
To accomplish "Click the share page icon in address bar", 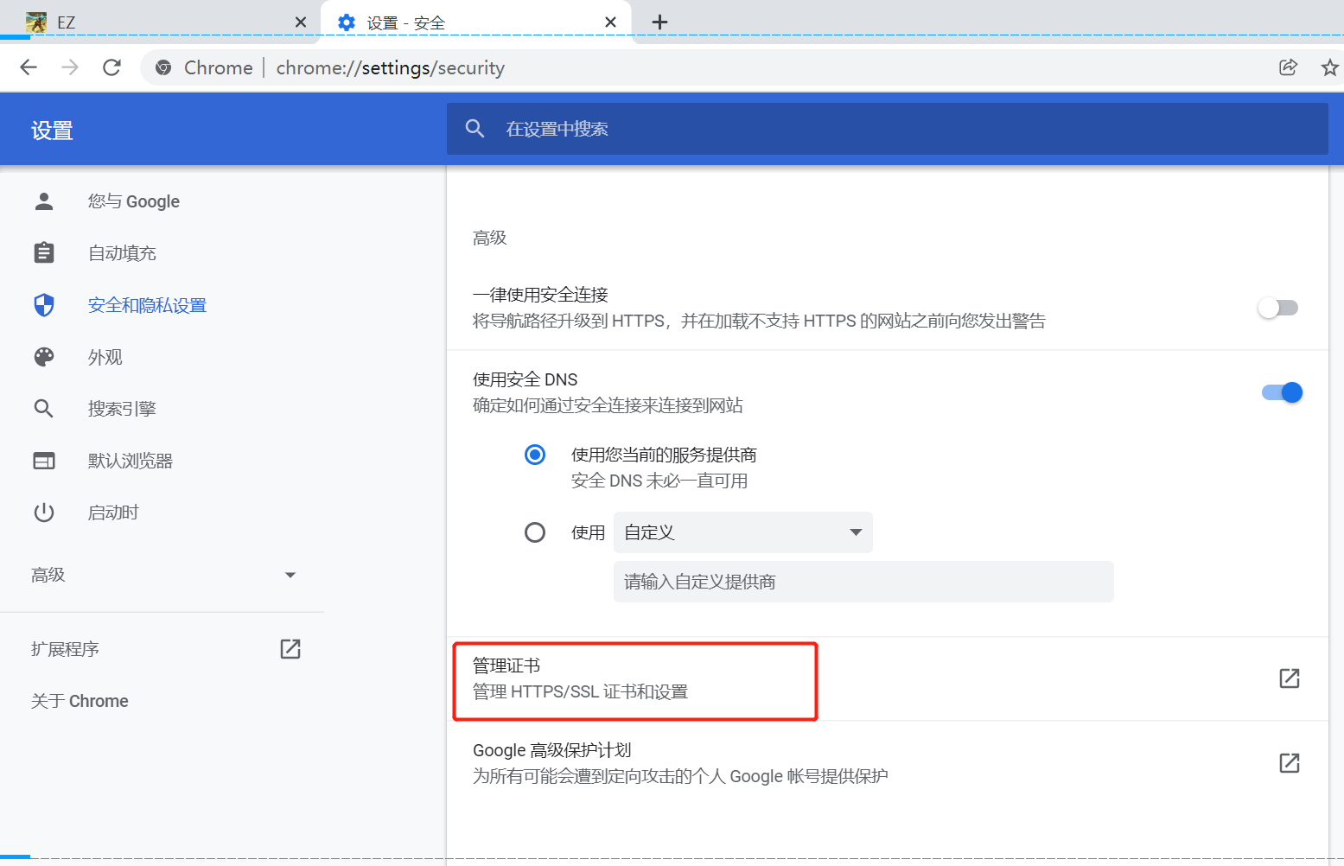I will tap(1288, 67).
